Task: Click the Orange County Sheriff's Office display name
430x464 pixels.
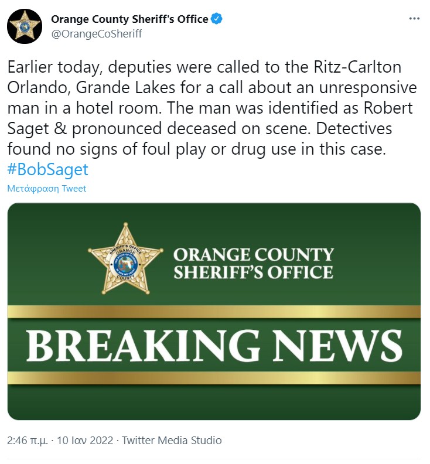Action: [x=129, y=19]
